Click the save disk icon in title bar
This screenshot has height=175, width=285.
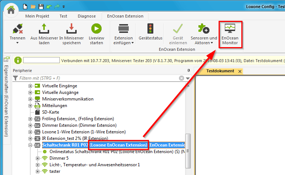41,6
